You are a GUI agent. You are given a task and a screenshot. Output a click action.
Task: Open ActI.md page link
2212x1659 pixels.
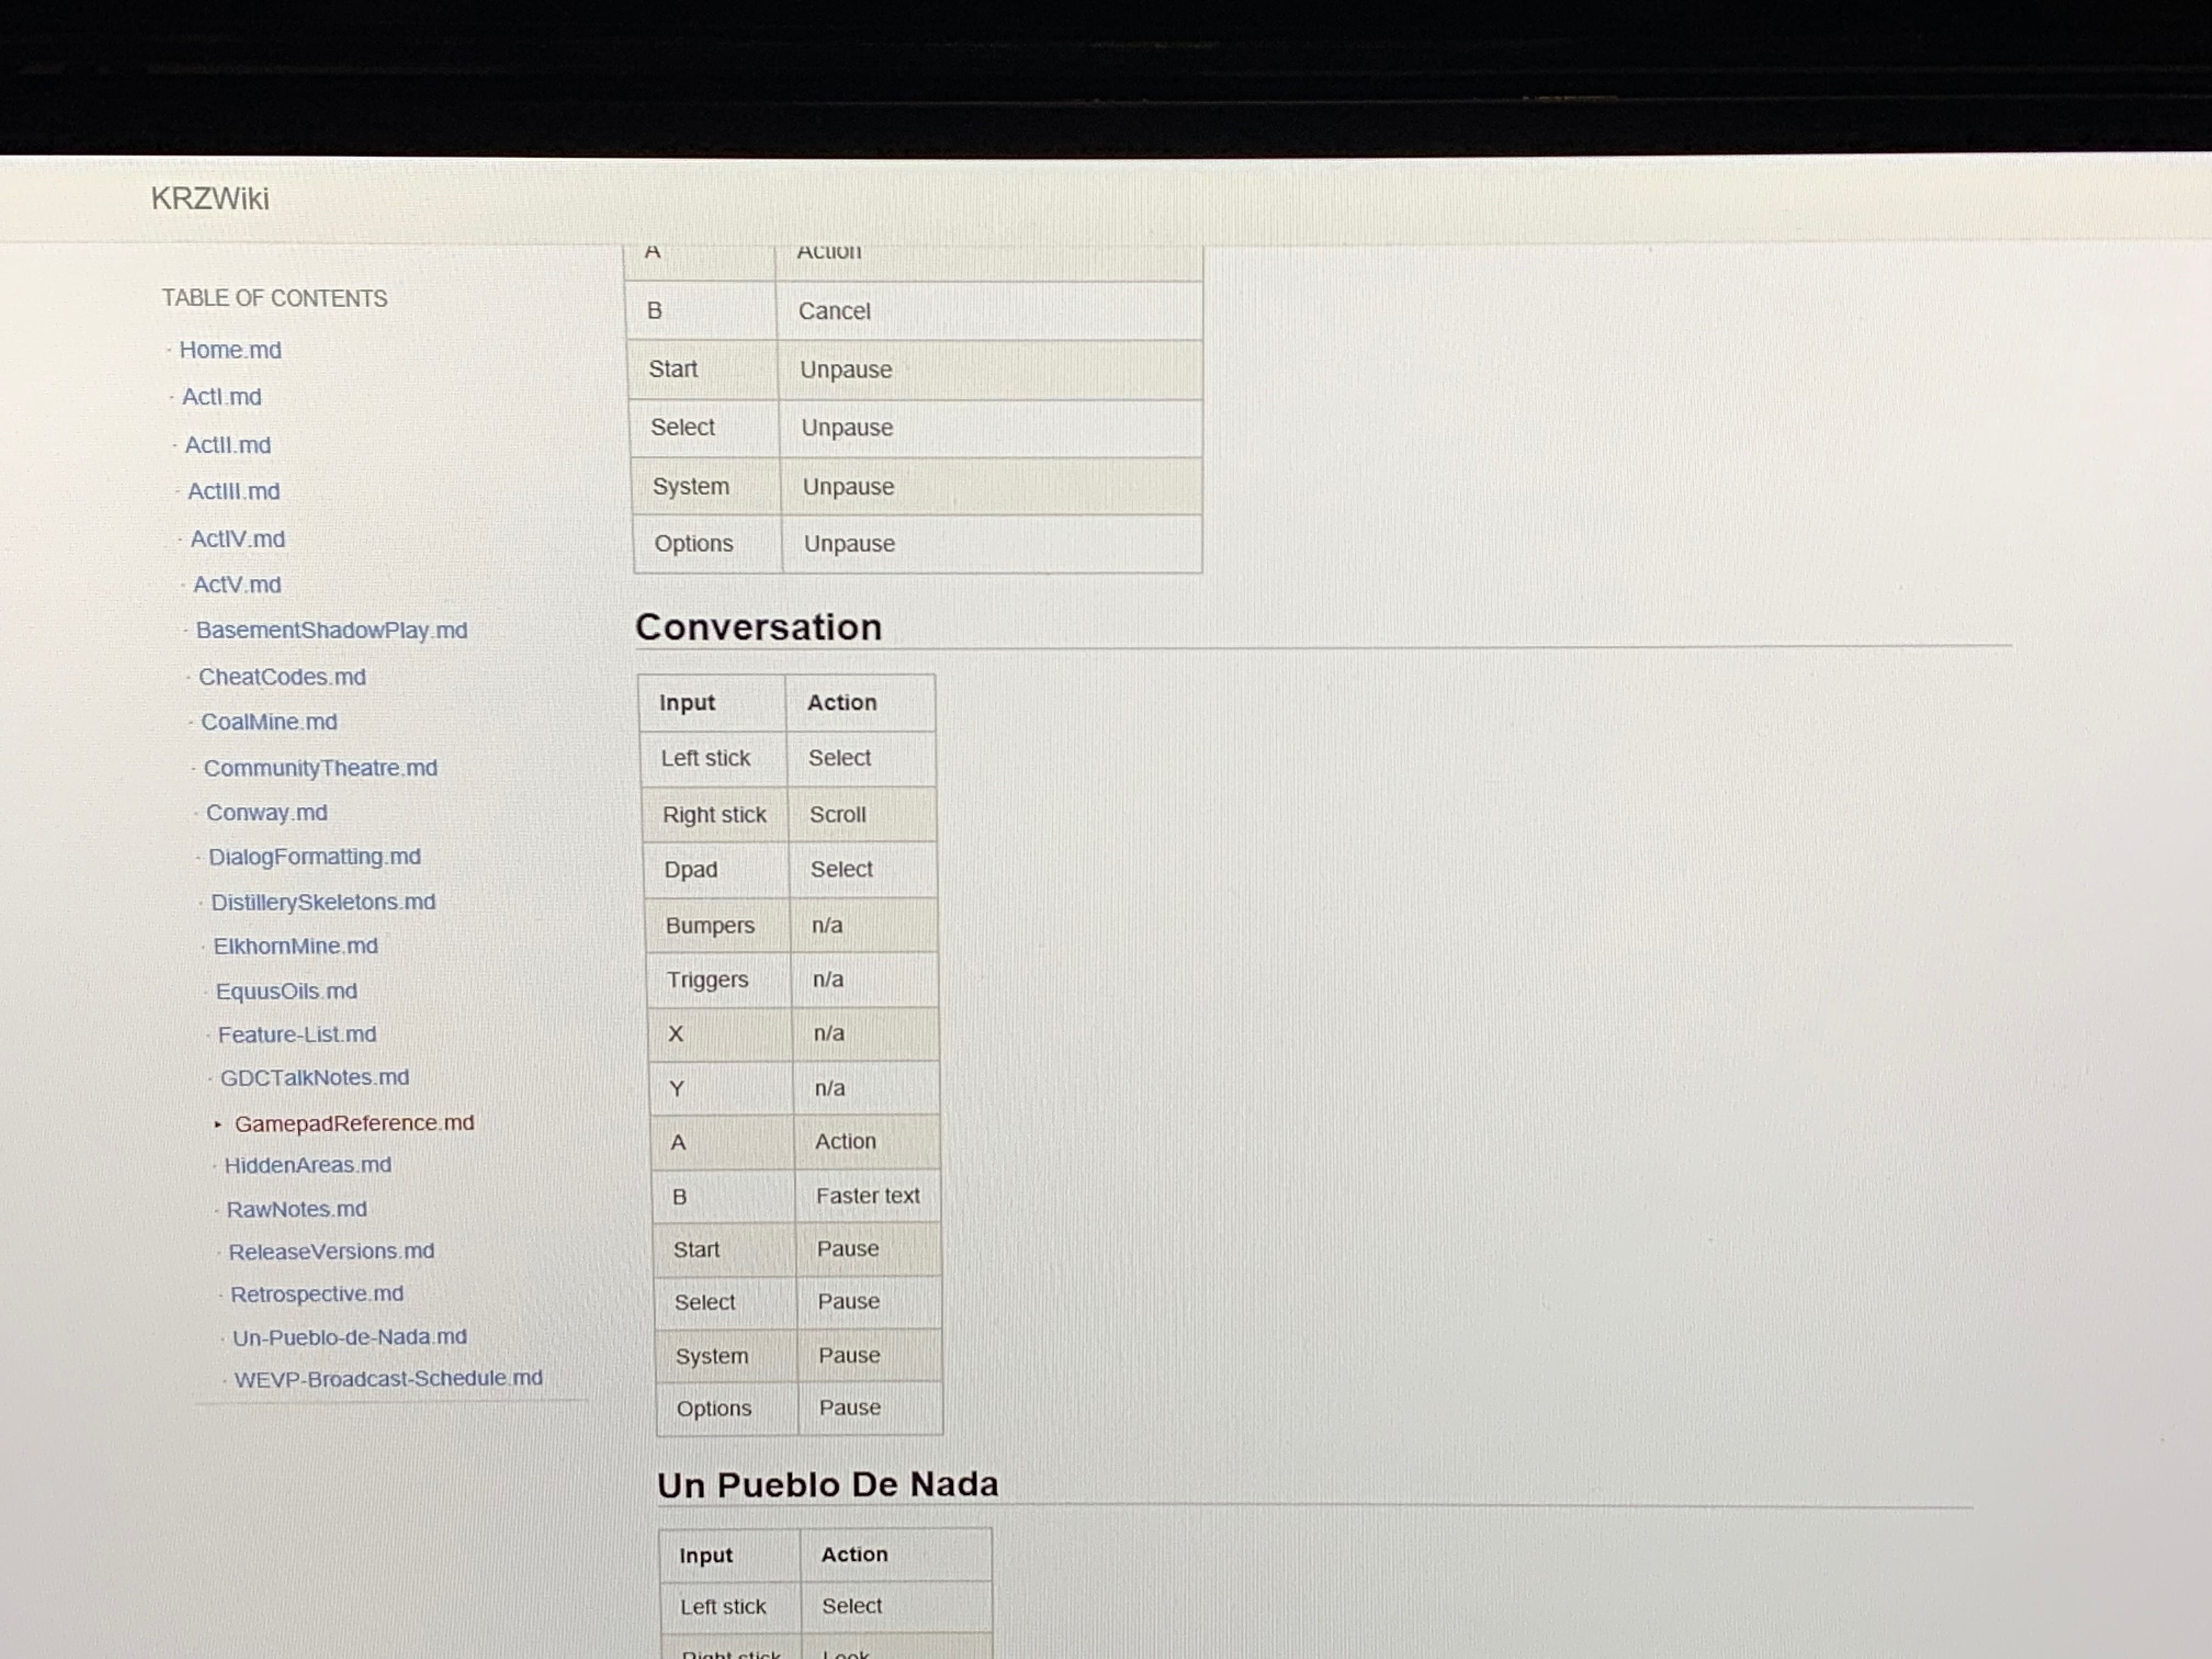point(221,397)
